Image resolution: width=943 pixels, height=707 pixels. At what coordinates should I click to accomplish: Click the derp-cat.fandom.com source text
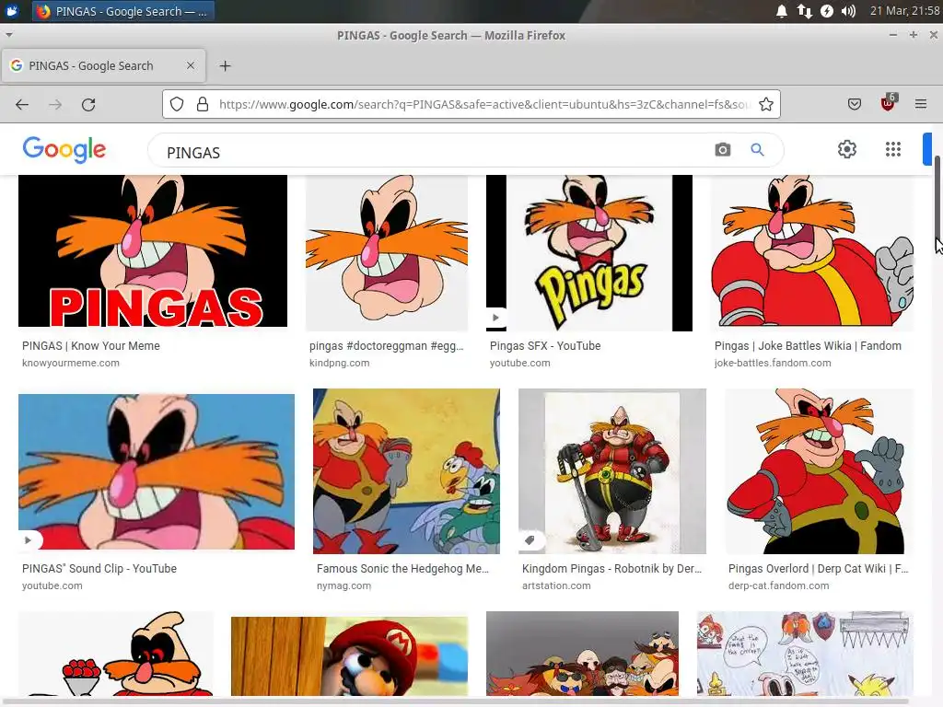[x=779, y=585]
